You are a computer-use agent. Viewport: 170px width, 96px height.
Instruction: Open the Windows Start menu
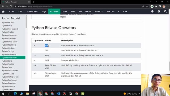[x=3, y=94]
